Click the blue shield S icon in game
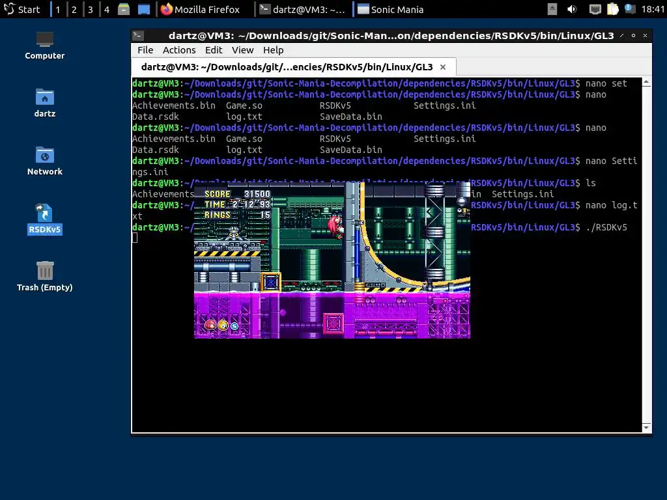Image resolution: width=667 pixels, height=500 pixels. [234, 326]
